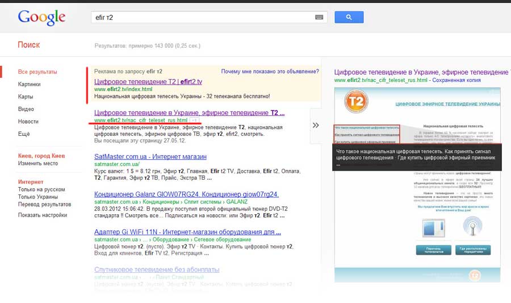Open 'Спутниковое телевидение без абонплаты' result
The width and height of the screenshot is (511, 303).
click(157, 269)
